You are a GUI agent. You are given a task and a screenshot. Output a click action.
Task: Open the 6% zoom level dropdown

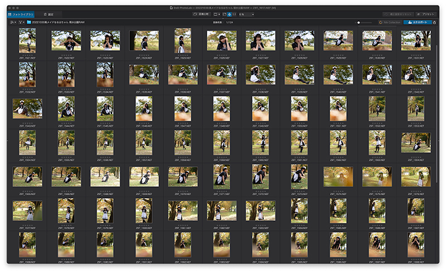coord(246,14)
